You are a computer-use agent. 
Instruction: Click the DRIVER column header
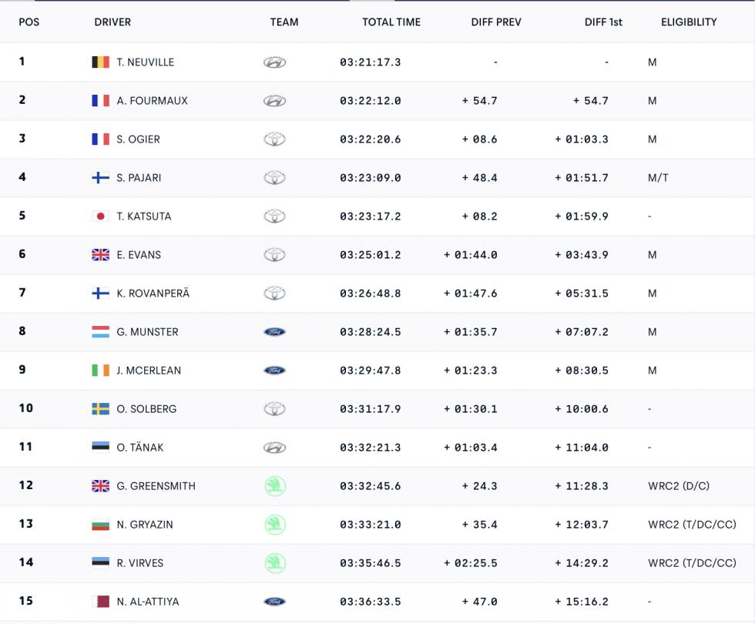tap(112, 22)
